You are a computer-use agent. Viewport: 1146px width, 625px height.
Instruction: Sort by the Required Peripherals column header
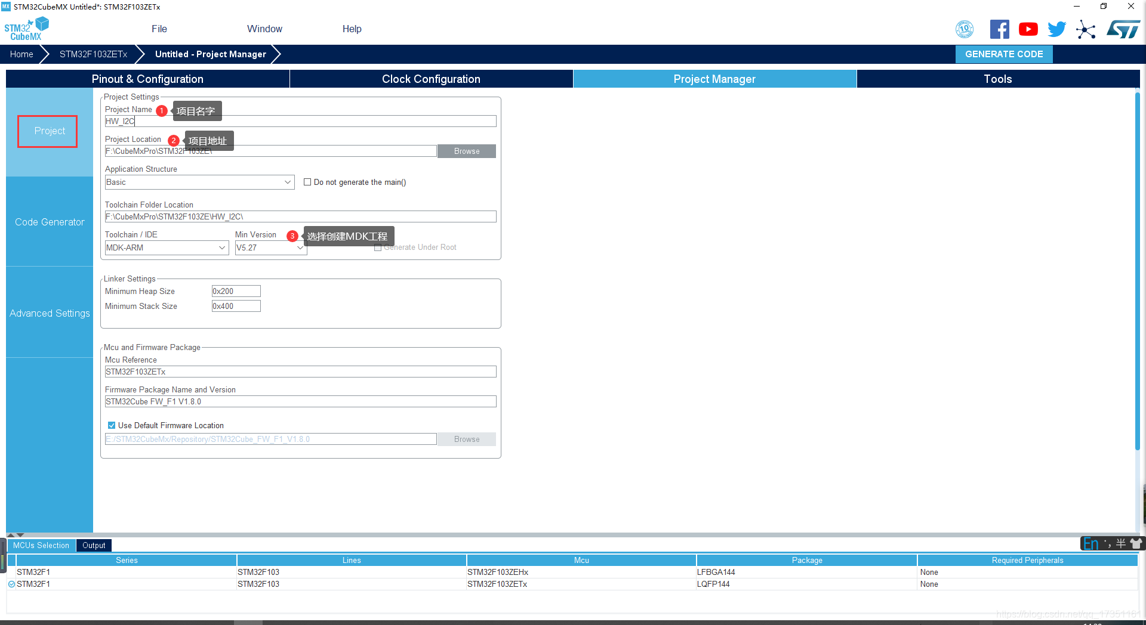coord(1027,560)
